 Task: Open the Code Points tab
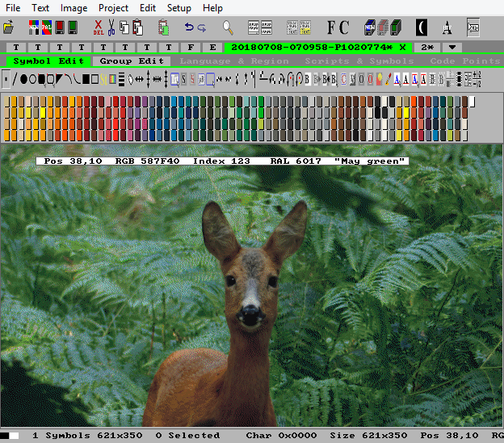click(x=465, y=61)
